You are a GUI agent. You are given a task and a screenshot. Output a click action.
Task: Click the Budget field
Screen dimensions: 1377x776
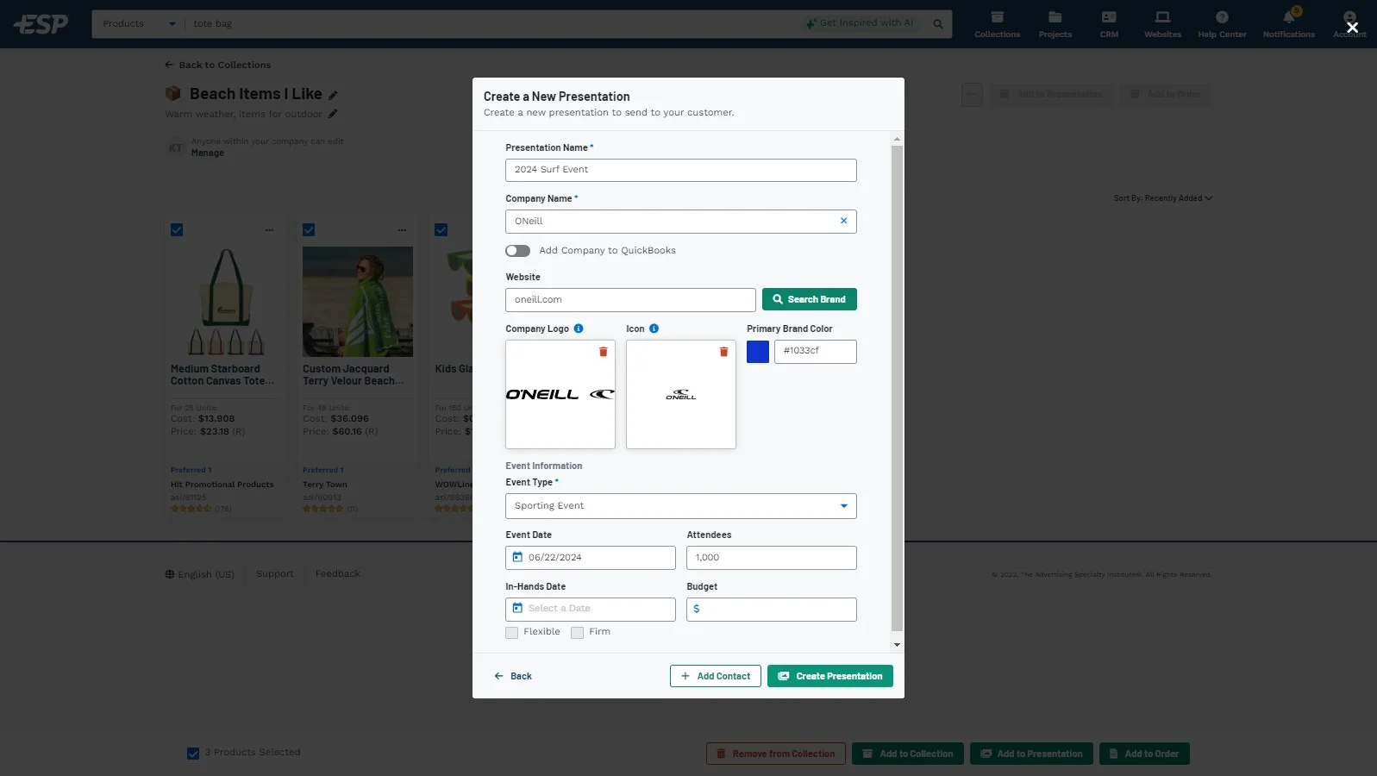[771, 610]
